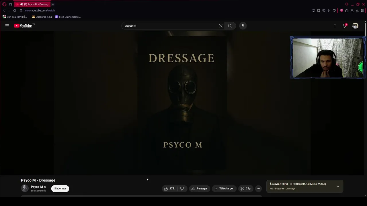The width and height of the screenshot is (367, 206).
Task: Go forward to the next page
Action: click(9, 11)
